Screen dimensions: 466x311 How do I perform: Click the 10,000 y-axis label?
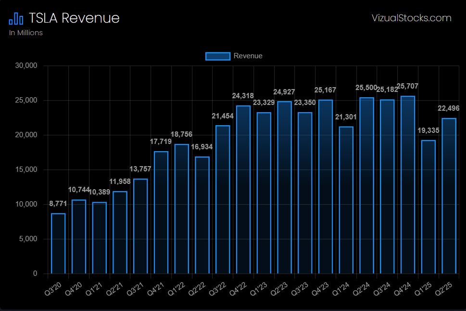pos(26,204)
